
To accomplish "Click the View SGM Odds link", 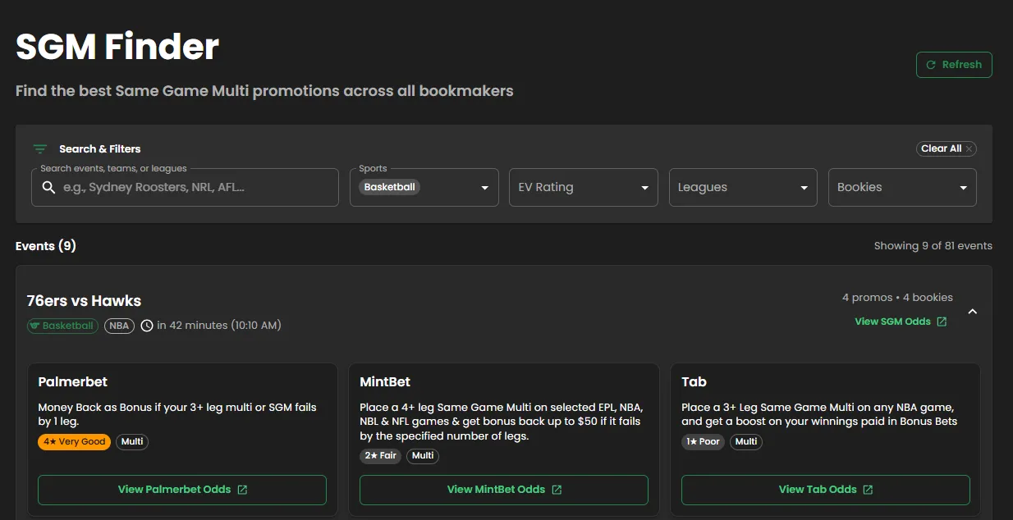I will pos(894,322).
